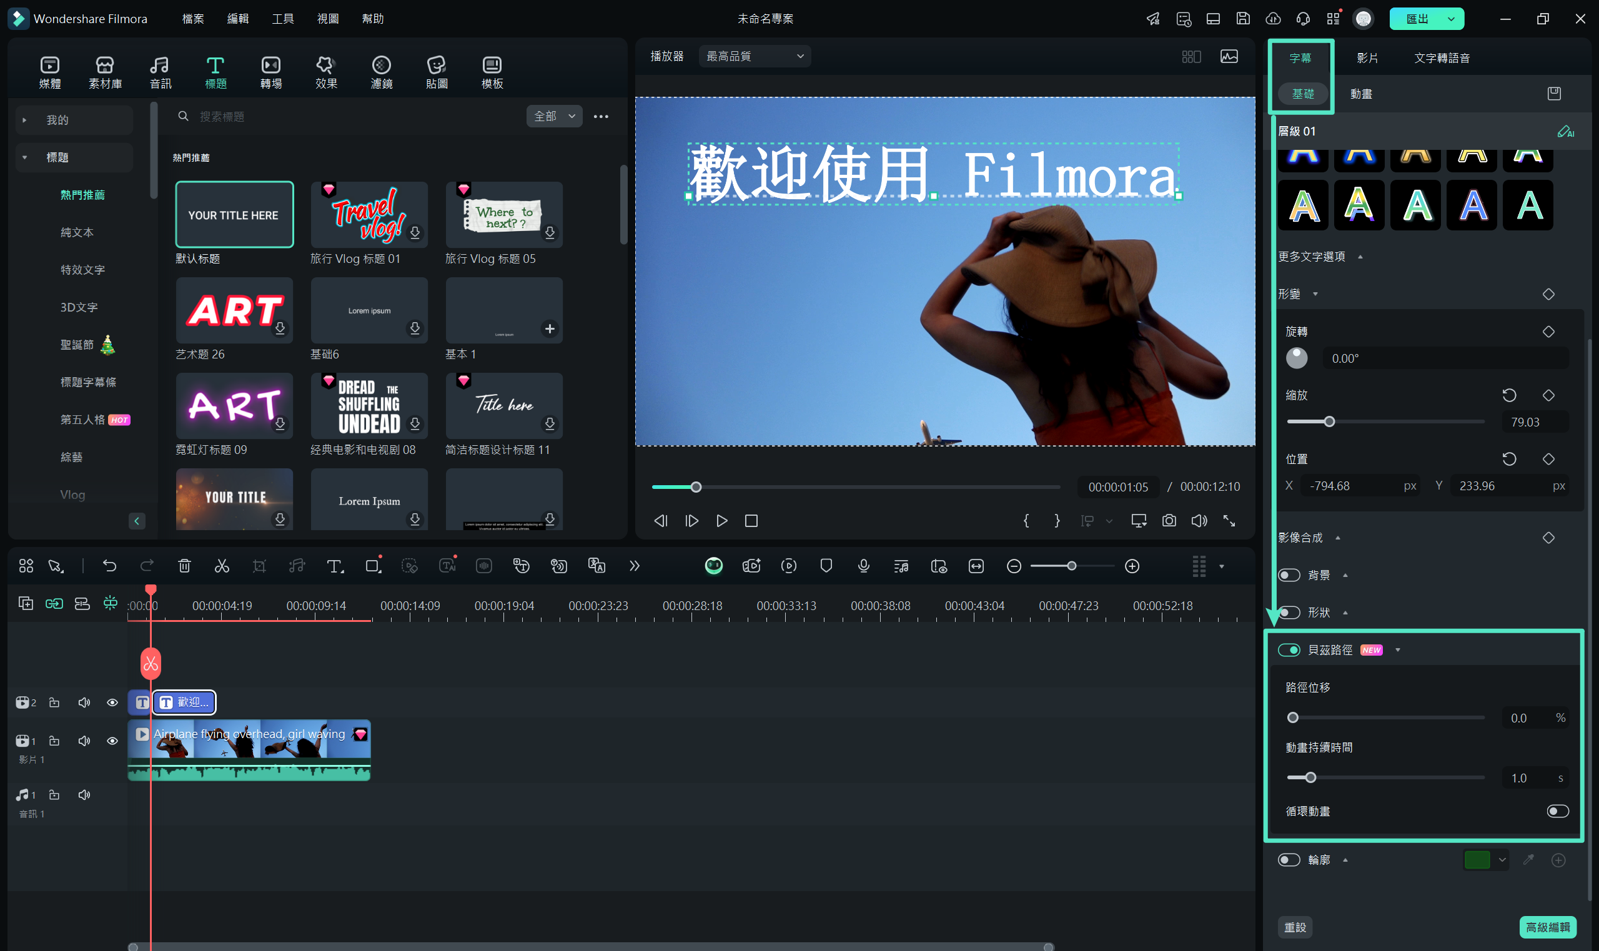Toggle the 形狀 shape switch
The image size is (1599, 951).
pos(1289,613)
